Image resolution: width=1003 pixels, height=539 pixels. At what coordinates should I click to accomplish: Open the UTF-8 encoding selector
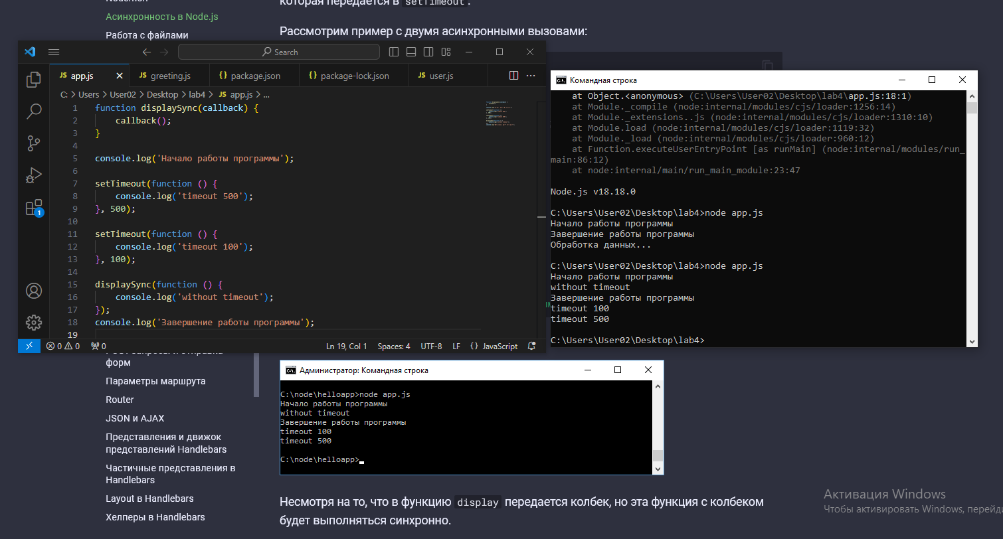tap(431, 346)
